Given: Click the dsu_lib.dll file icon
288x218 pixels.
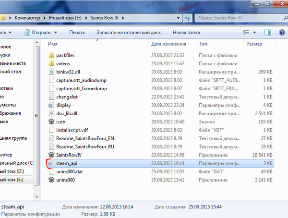Looking at the screenshot, I should (x=51, y=113).
